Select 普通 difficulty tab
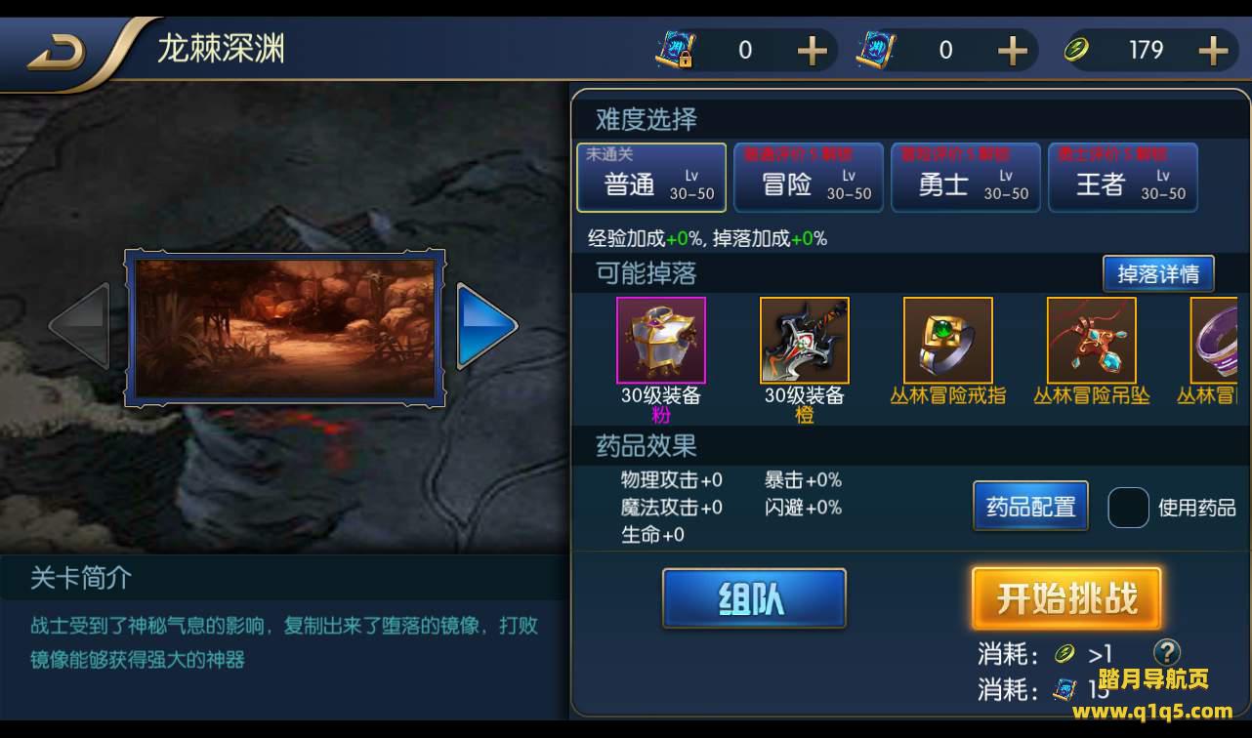Viewport: 1252px width, 738px height. tap(651, 178)
